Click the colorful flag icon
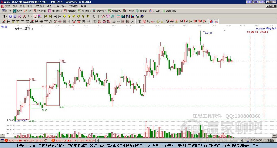The image size is (277, 148). pyautogui.click(x=40, y=16)
